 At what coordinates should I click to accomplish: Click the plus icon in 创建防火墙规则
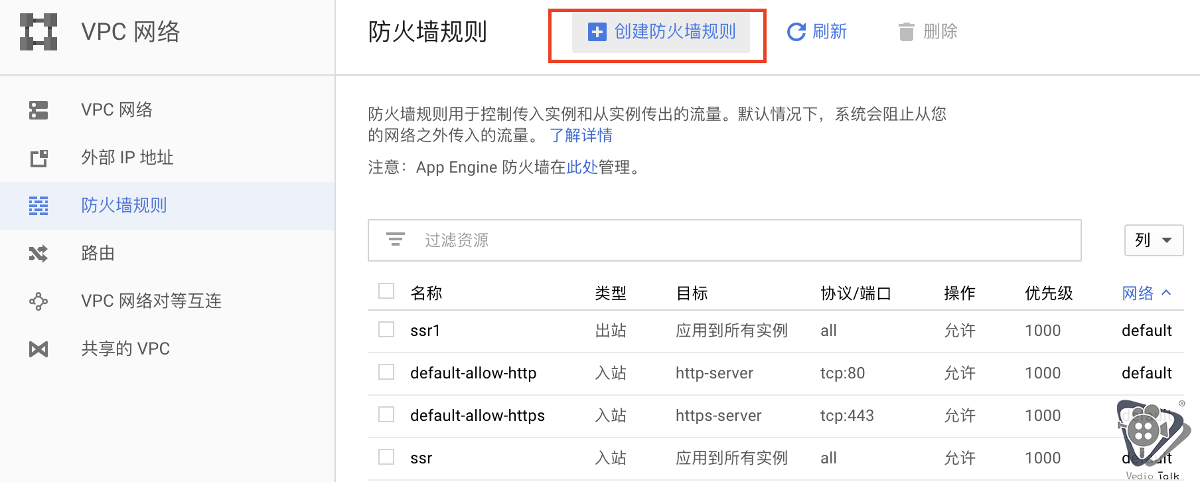597,32
